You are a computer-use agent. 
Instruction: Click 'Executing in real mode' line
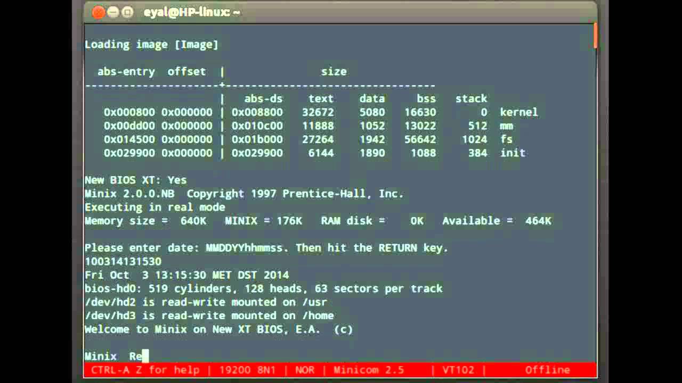(155, 207)
